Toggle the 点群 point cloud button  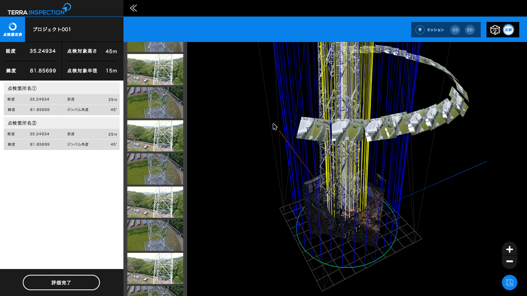[508, 30]
